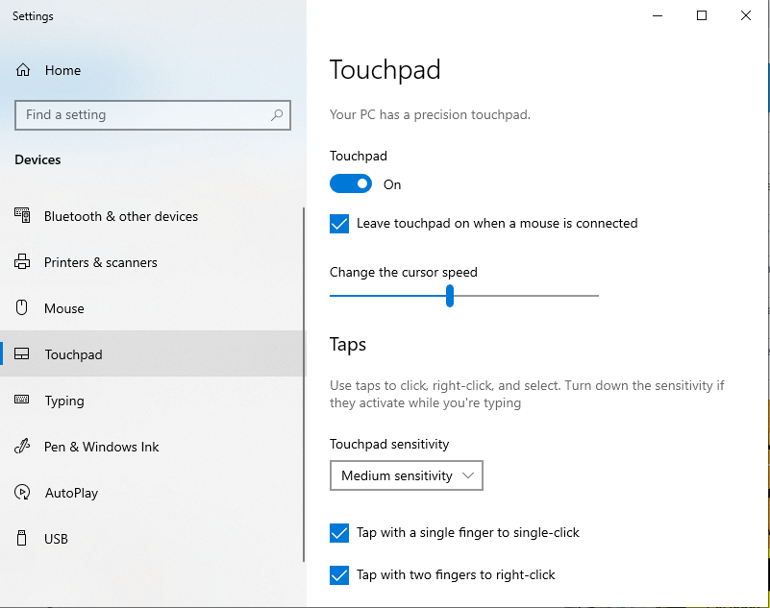Screen dimensions: 770x608
Task: Click the Home icon in sidebar
Action: (x=23, y=70)
